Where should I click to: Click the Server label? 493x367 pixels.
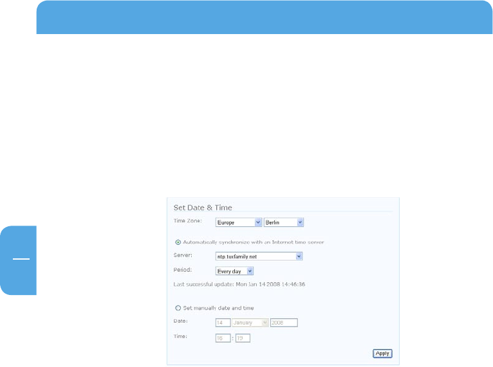coord(183,255)
